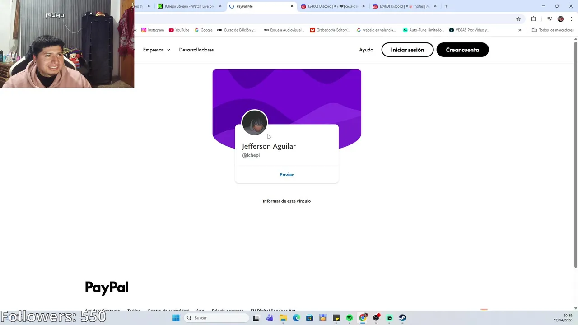Click the PayPal footer logo
This screenshot has width=578, height=325.
click(x=107, y=288)
